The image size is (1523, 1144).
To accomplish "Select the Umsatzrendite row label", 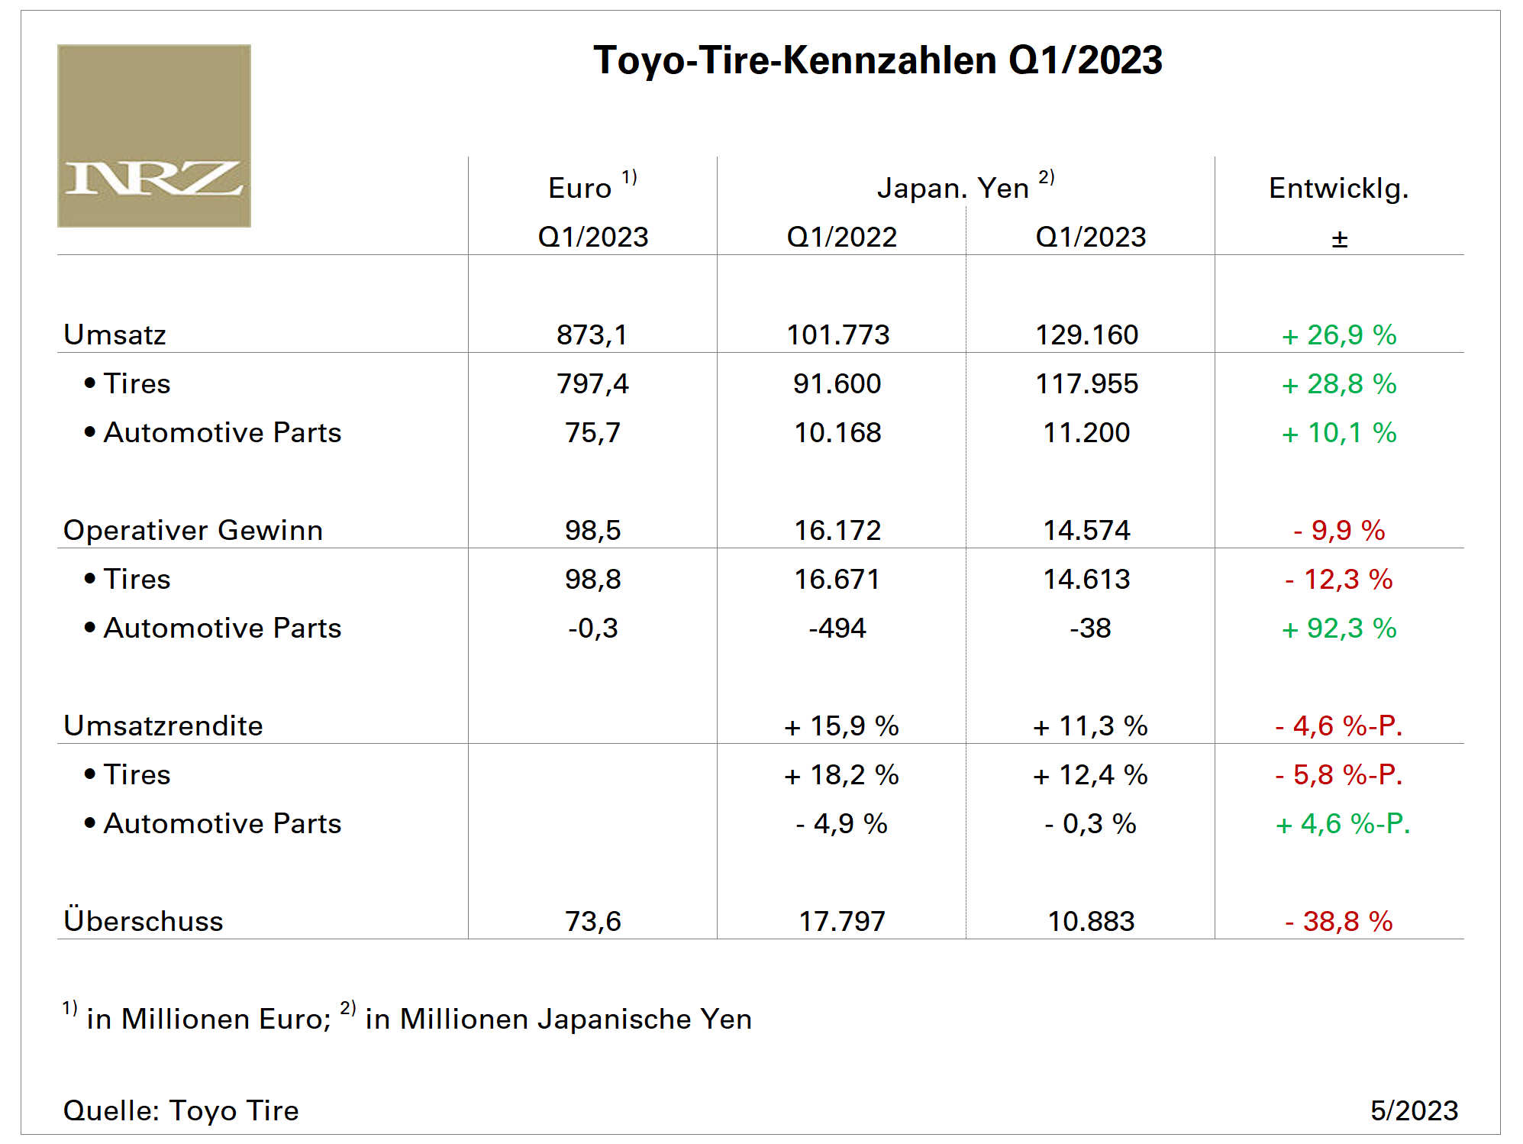I will (163, 726).
